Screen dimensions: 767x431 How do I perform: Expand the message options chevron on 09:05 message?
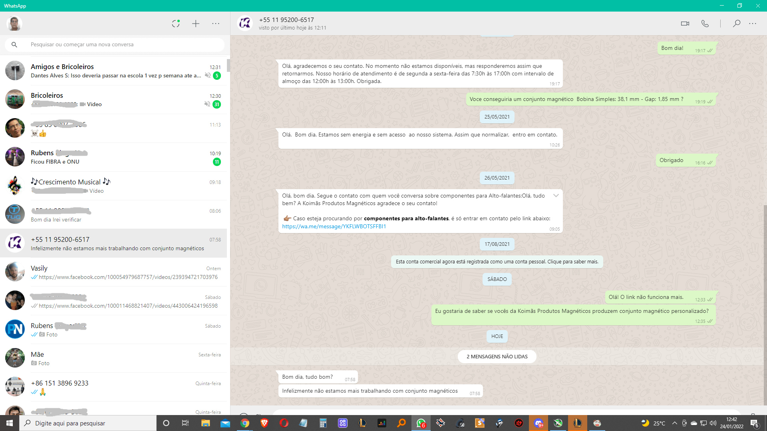[556, 196]
